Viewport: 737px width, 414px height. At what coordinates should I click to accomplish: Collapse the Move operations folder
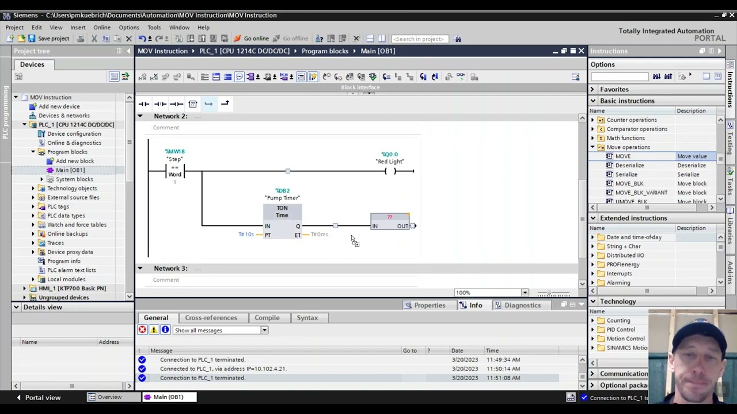pos(592,147)
